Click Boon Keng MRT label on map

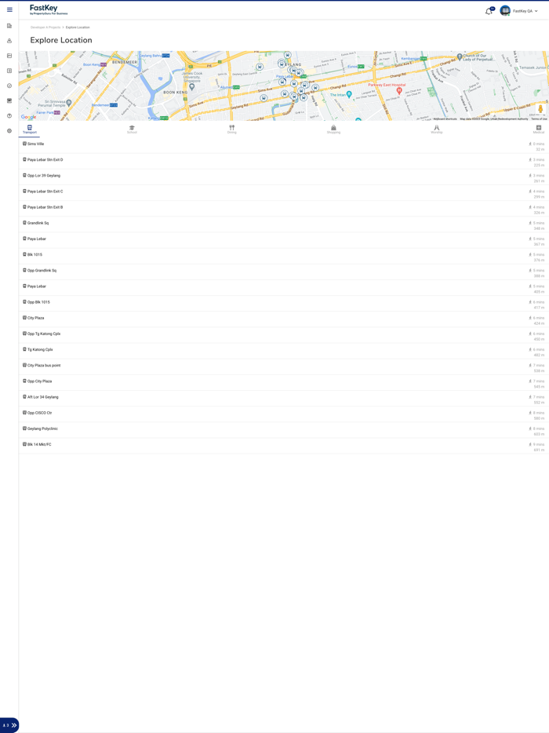pos(95,64)
